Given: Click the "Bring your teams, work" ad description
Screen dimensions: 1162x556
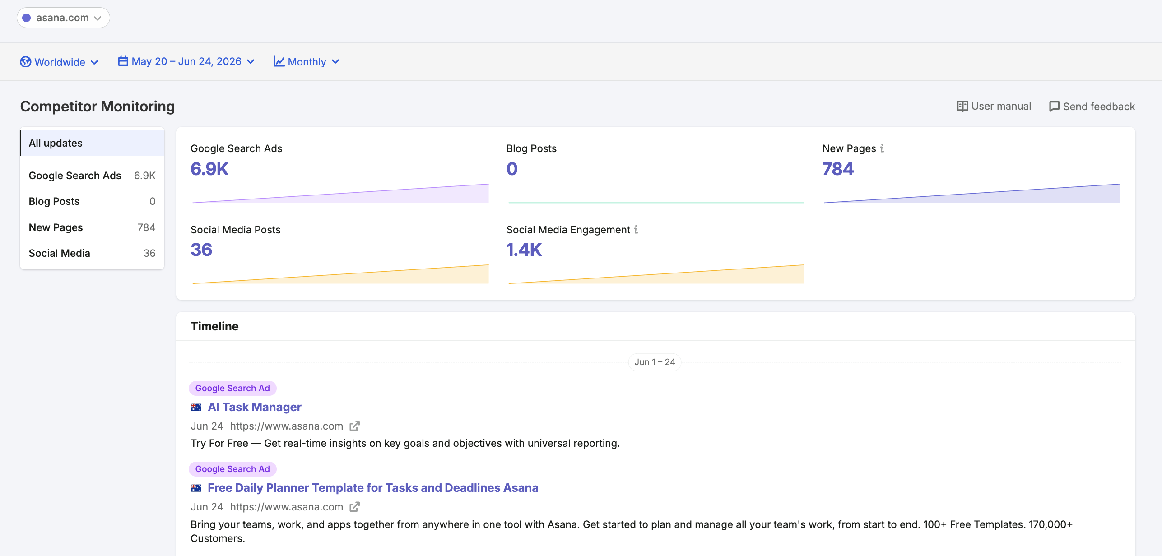Looking at the screenshot, I should tap(632, 531).
